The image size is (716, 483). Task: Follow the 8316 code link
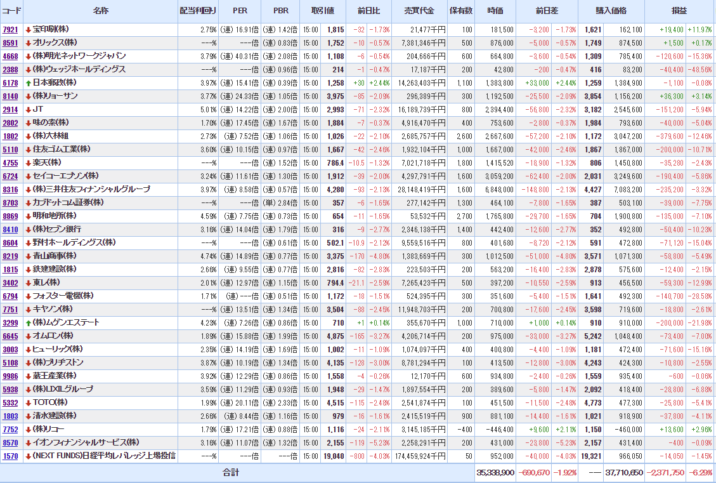[x=10, y=190]
